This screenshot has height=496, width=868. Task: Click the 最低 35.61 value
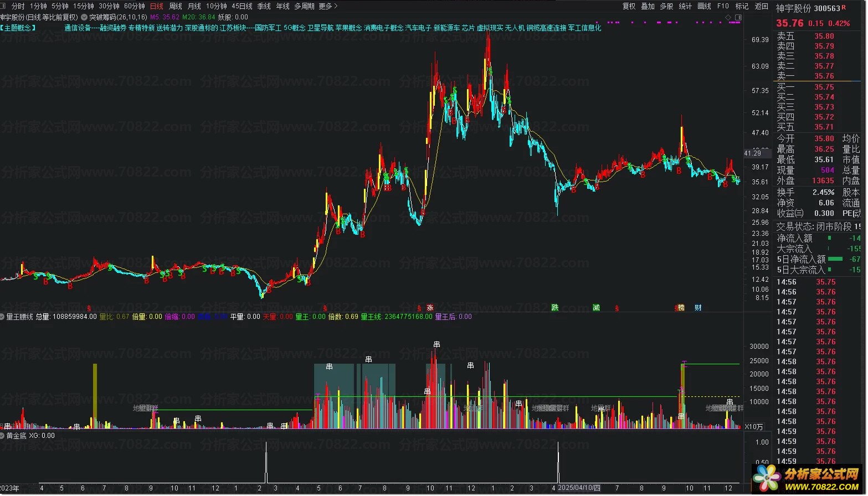click(x=824, y=160)
